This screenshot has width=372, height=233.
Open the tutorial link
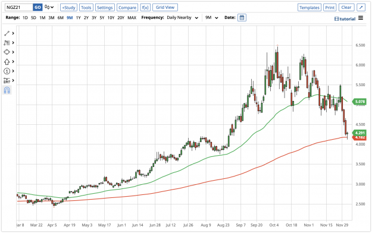345,19
